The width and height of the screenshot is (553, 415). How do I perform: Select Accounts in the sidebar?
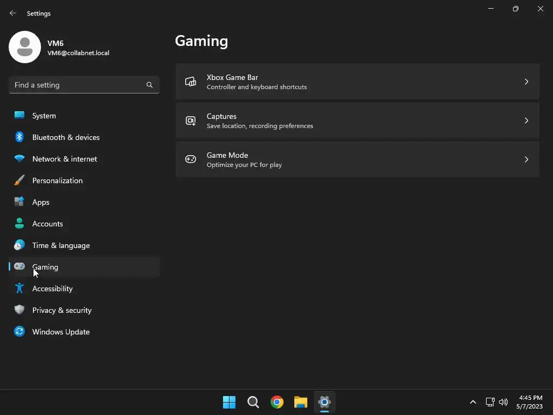click(84, 224)
